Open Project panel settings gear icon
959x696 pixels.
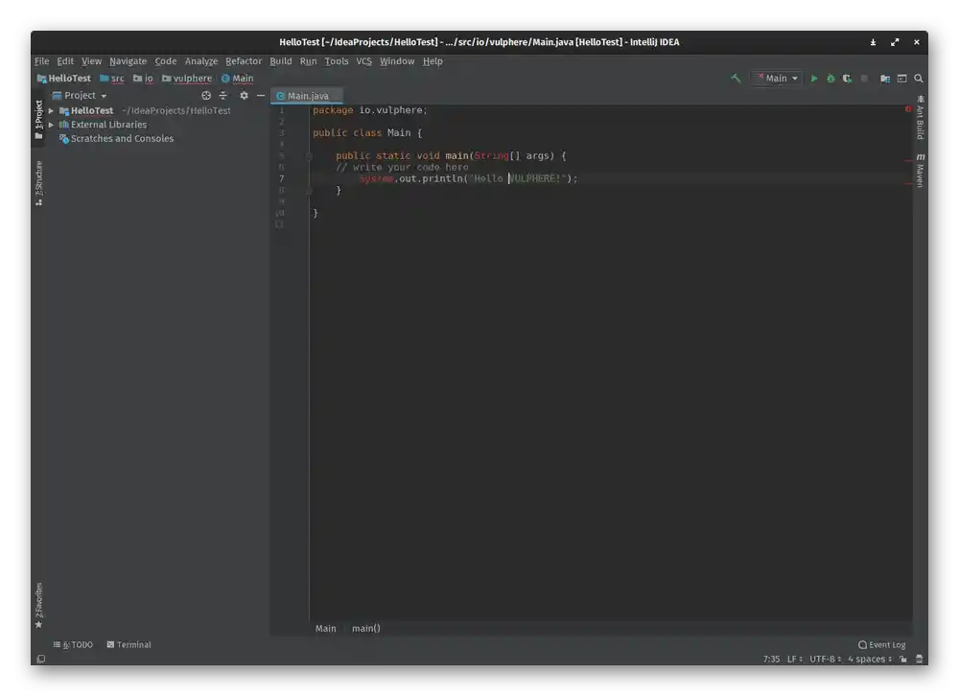pyautogui.click(x=244, y=96)
